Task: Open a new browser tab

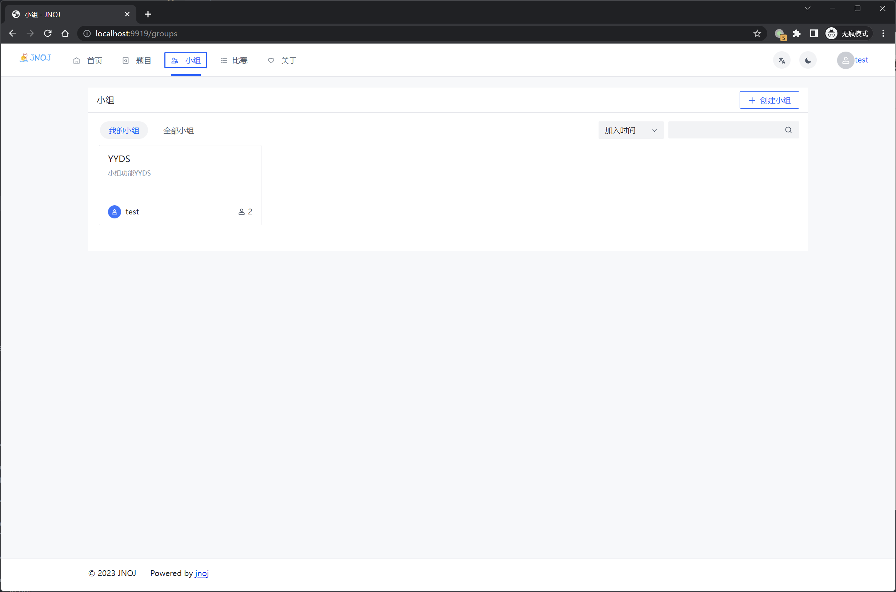Action: [x=148, y=14]
